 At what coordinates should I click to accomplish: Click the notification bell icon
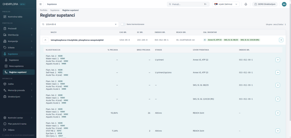(x=246, y=4)
